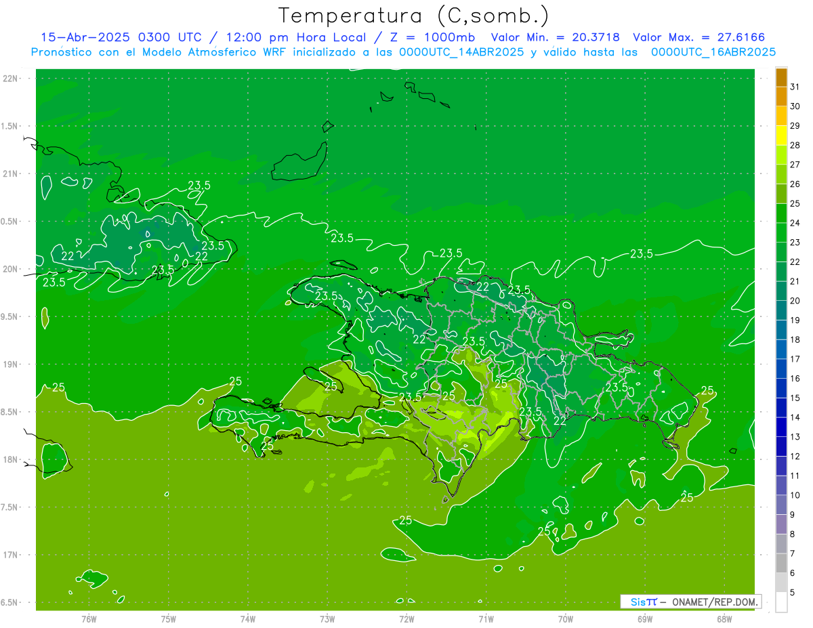Click the '72W' longitude axis label
Screen dimensions: 813x628
click(x=406, y=619)
